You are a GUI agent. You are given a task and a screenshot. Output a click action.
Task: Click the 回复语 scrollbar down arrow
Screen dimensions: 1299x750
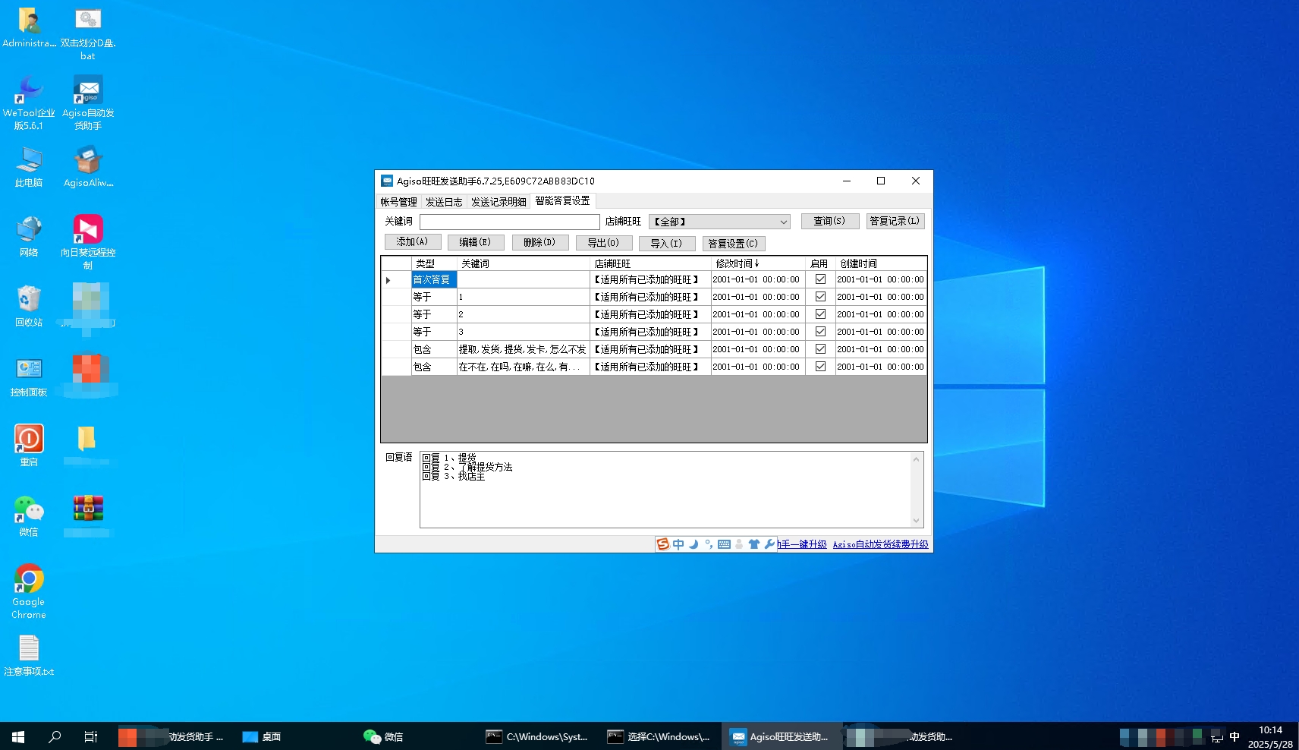[x=916, y=521]
